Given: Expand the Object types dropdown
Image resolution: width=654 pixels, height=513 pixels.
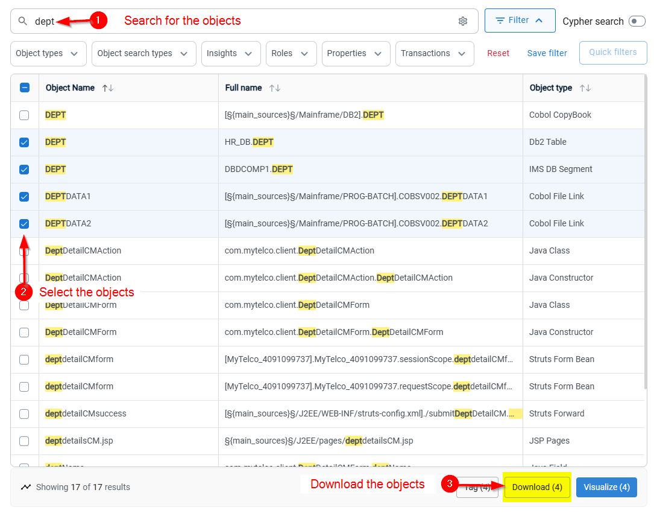Looking at the screenshot, I should coord(48,54).
